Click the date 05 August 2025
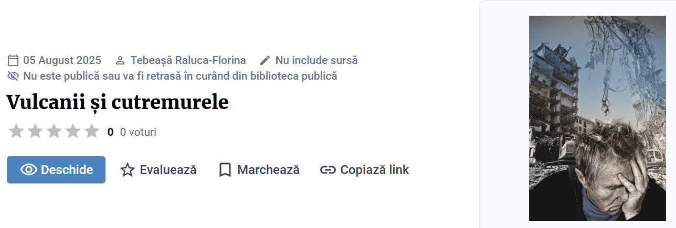The image size is (676, 228). point(62,60)
